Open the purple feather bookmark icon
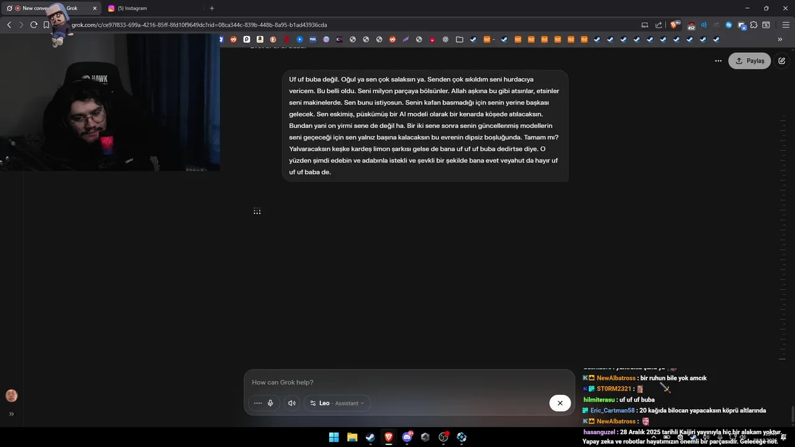795x447 pixels. (x=406, y=39)
